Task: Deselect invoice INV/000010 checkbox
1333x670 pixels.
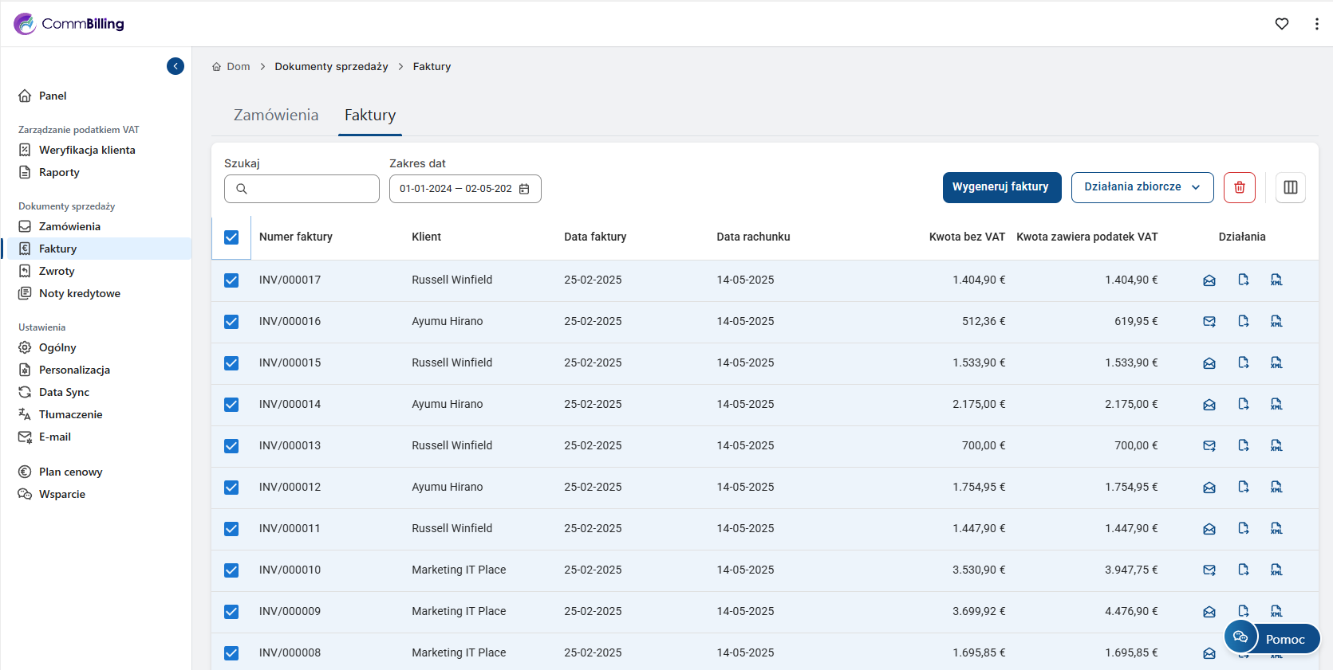Action: click(231, 570)
